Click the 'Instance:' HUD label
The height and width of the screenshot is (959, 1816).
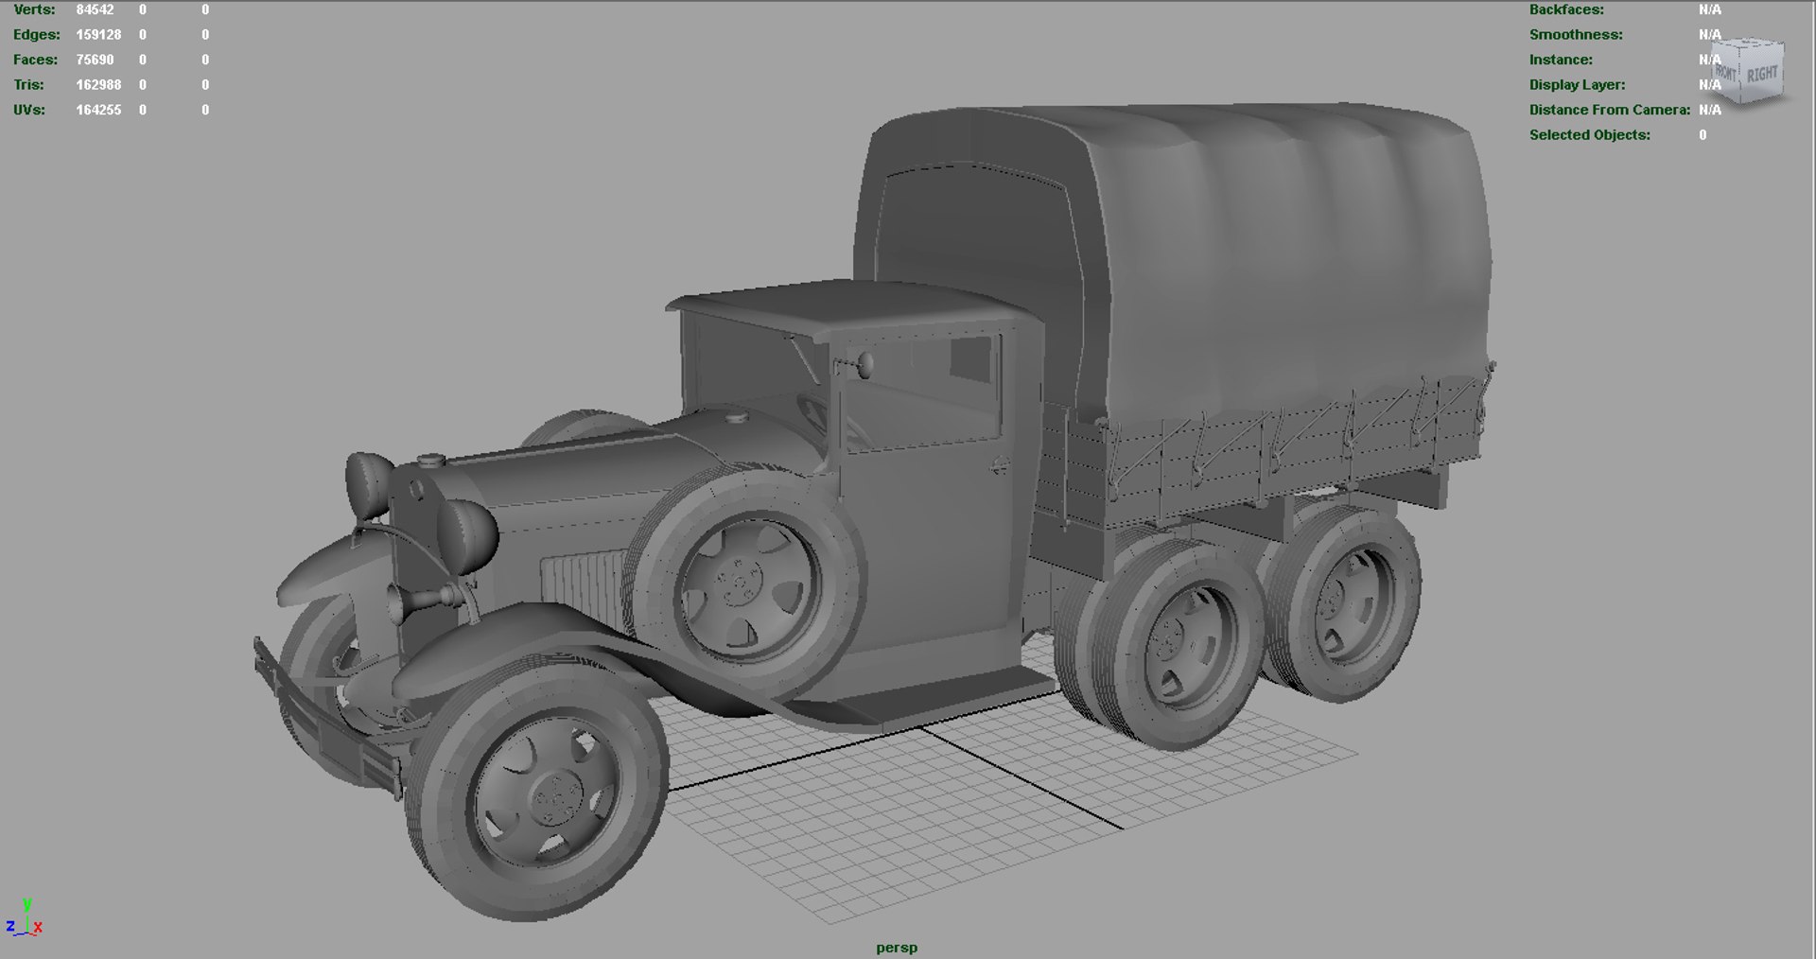coord(1561,60)
